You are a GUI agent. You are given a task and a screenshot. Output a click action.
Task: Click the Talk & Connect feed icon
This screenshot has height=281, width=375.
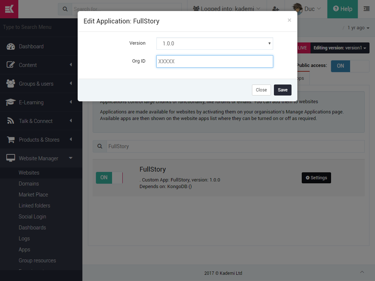pos(11,121)
